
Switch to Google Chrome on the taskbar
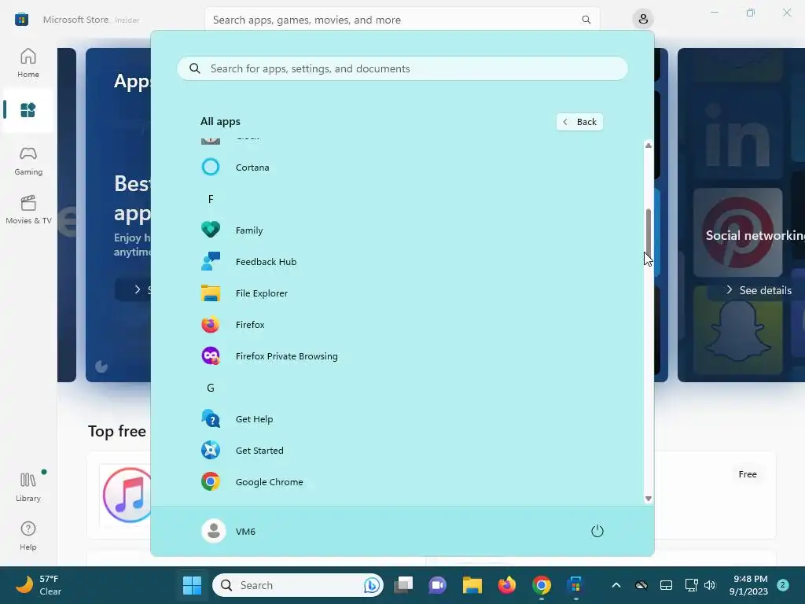[541, 585]
